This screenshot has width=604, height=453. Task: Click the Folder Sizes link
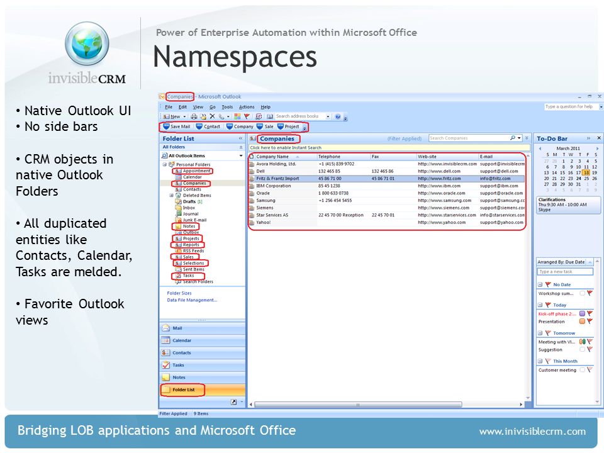pyautogui.click(x=179, y=293)
